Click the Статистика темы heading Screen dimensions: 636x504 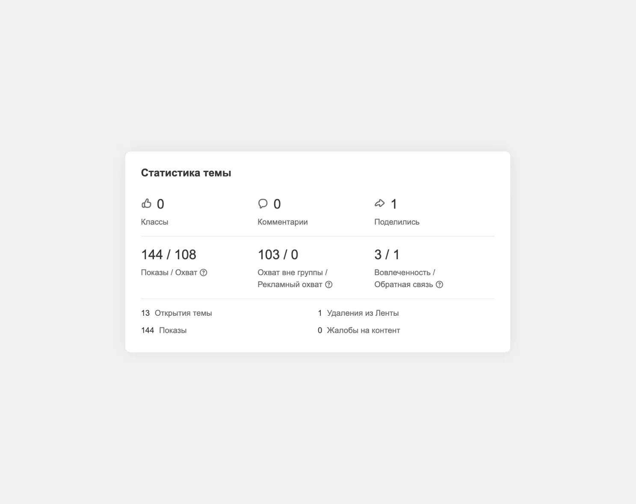click(186, 173)
